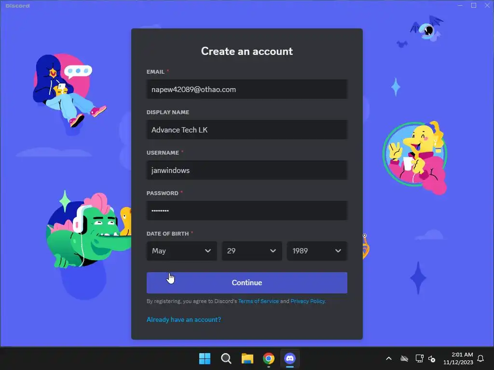The width and height of the screenshot is (494, 370).
Task: Focus the Email input field
Action: coord(247,89)
